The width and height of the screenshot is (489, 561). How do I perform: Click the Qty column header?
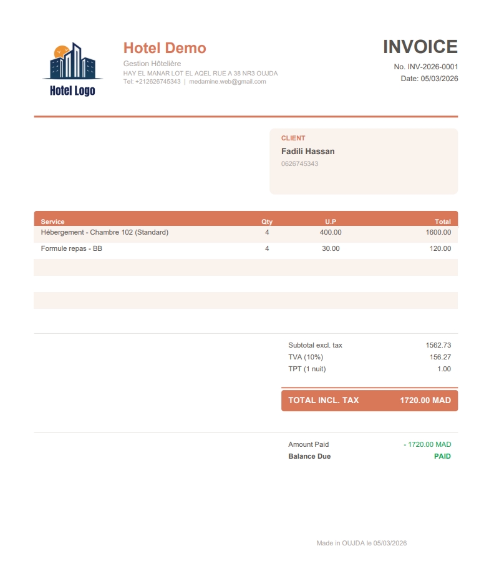(267, 222)
